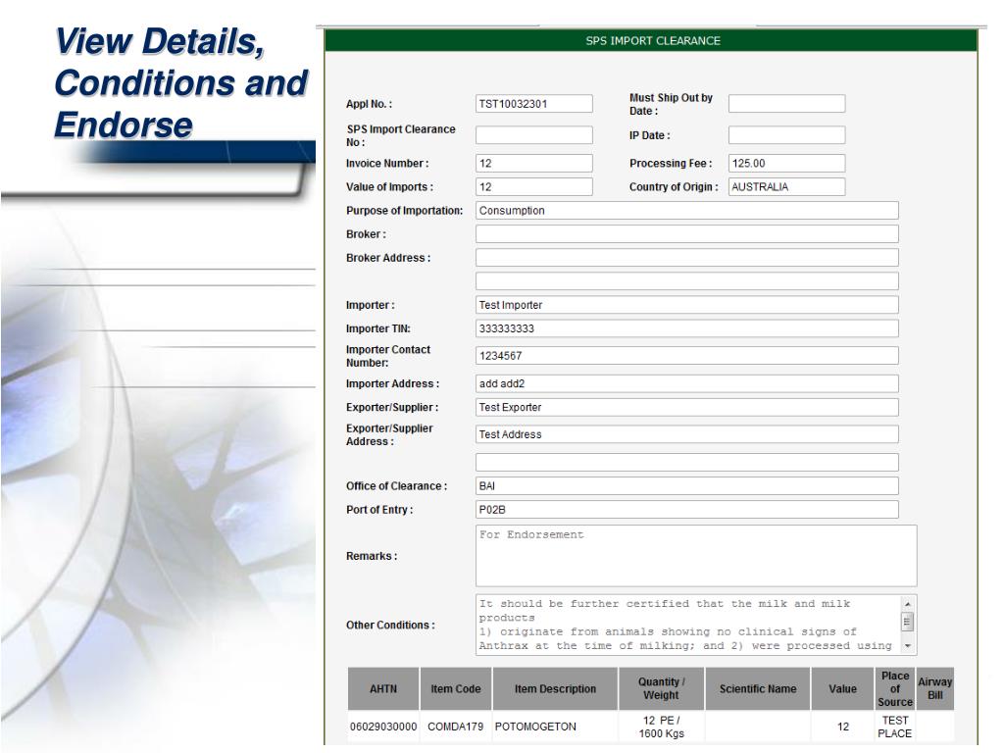The height and width of the screenshot is (753, 1004).
Task: Focus the second Exporter/Supplier Address line field
Action: pos(687,463)
